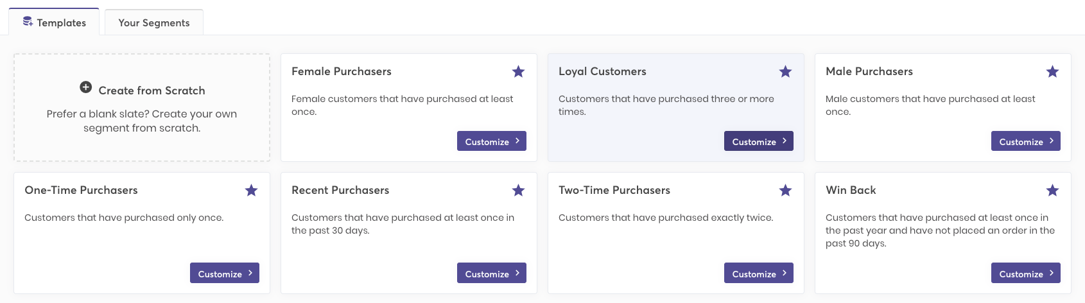Click the Win Back card description text
The height and width of the screenshot is (303, 1085).
coord(939,230)
